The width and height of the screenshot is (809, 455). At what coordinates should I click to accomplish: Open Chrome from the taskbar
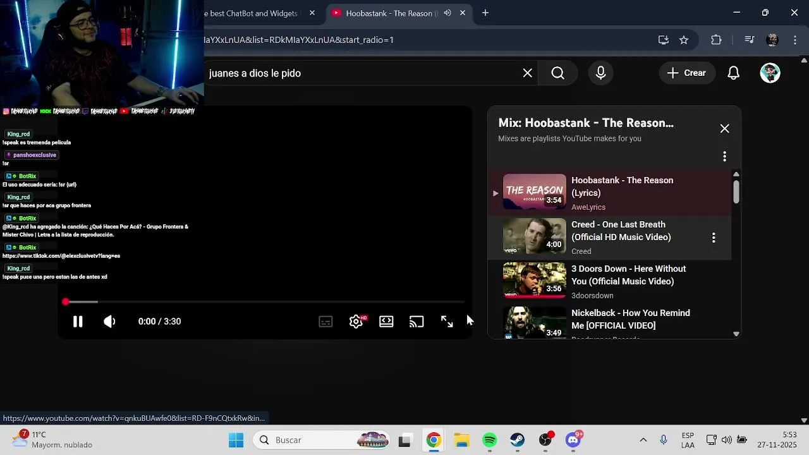pos(434,440)
